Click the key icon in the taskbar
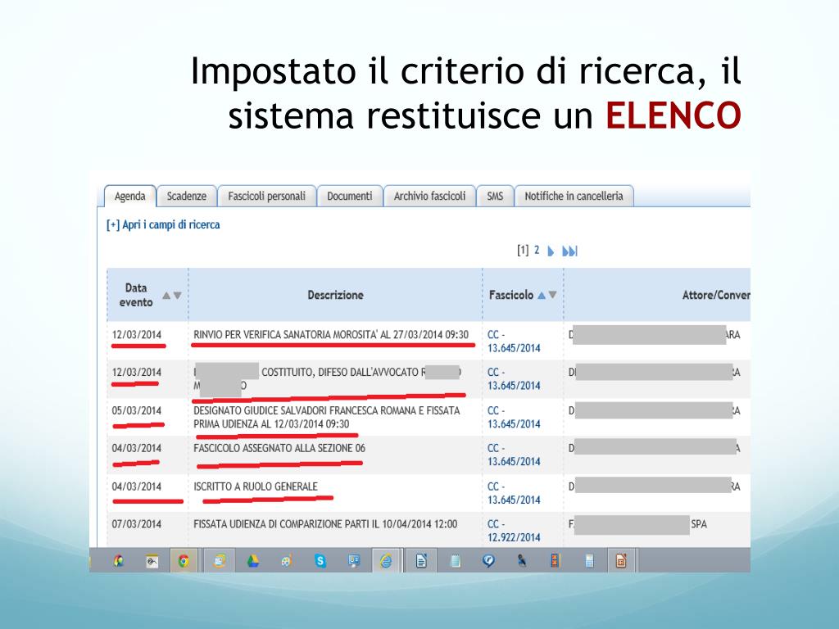This screenshot has width=839, height=629. tap(152, 561)
